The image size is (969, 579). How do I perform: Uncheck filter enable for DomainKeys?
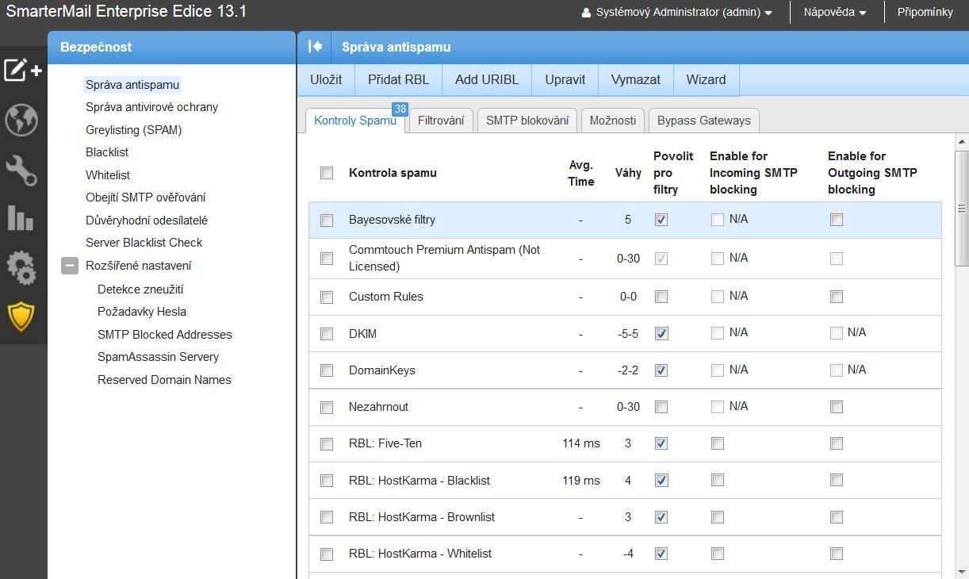661,370
